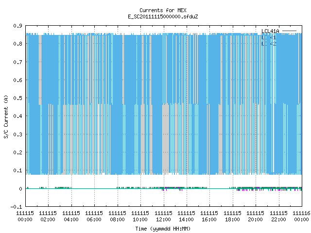Click the 0.1 y-axis tick label
The image size is (311, 233).
[17, 170]
